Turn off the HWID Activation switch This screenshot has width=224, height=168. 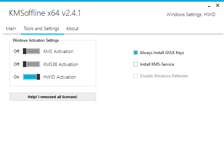[x=31, y=77]
